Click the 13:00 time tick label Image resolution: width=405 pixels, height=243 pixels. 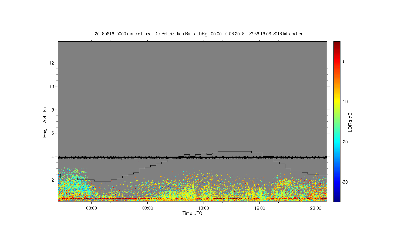pos(204,208)
